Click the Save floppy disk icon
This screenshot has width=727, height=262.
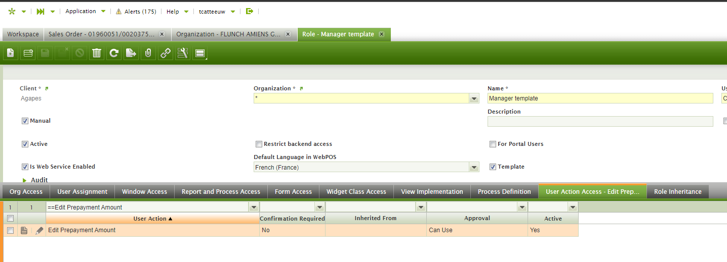click(45, 53)
